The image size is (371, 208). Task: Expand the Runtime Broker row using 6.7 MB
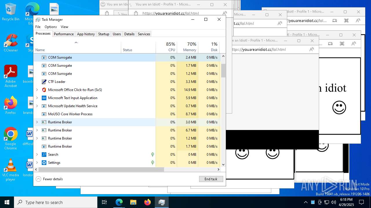click(37, 130)
